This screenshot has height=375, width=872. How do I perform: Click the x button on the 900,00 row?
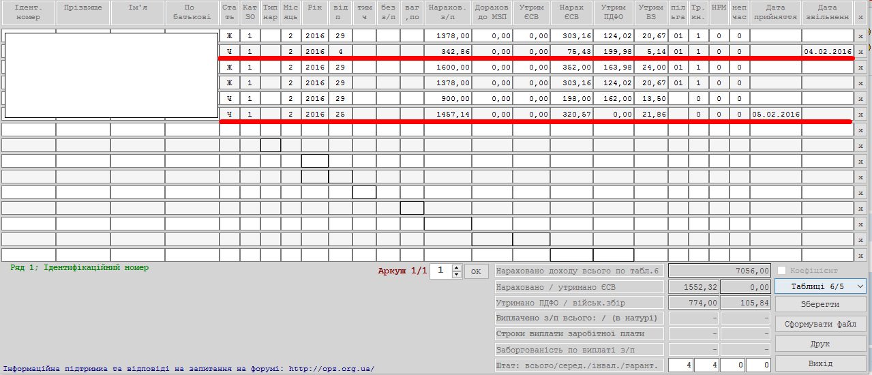tap(860, 98)
